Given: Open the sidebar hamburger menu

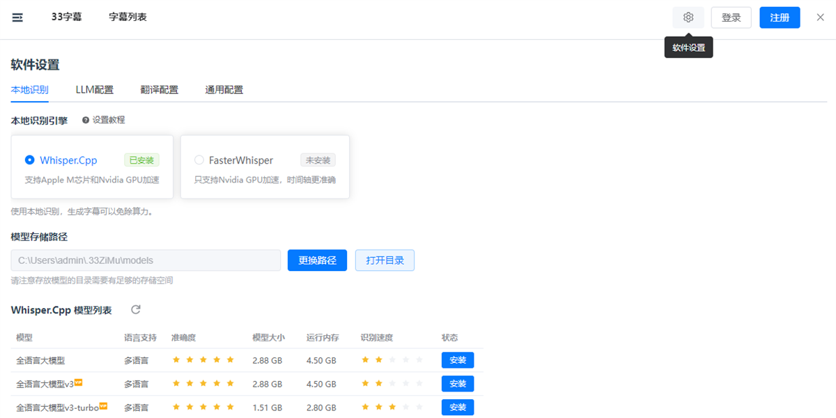Looking at the screenshot, I should coord(17,17).
